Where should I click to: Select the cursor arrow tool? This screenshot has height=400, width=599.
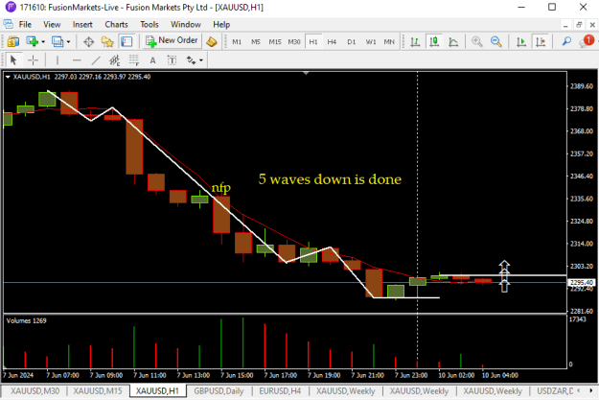13,60
